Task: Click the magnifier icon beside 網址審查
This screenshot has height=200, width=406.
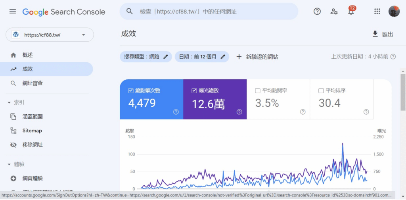Action: [x=13, y=83]
